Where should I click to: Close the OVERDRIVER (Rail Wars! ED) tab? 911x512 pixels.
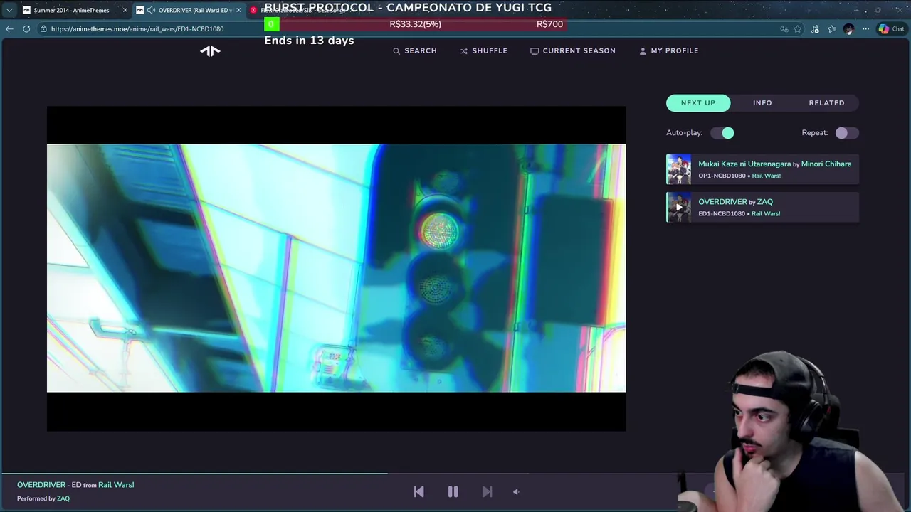[238, 10]
